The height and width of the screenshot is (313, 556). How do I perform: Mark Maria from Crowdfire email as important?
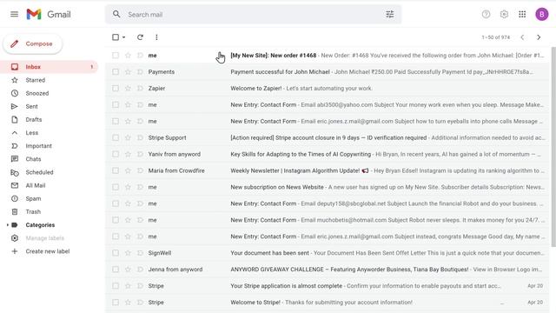pos(140,170)
